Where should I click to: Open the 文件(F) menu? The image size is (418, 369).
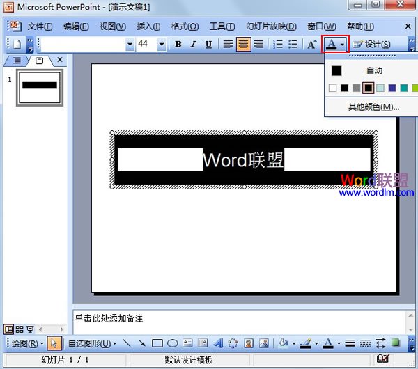(x=40, y=26)
